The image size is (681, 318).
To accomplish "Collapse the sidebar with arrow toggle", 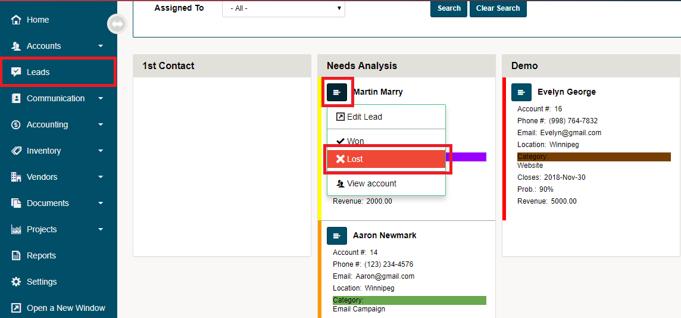I will click(117, 24).
